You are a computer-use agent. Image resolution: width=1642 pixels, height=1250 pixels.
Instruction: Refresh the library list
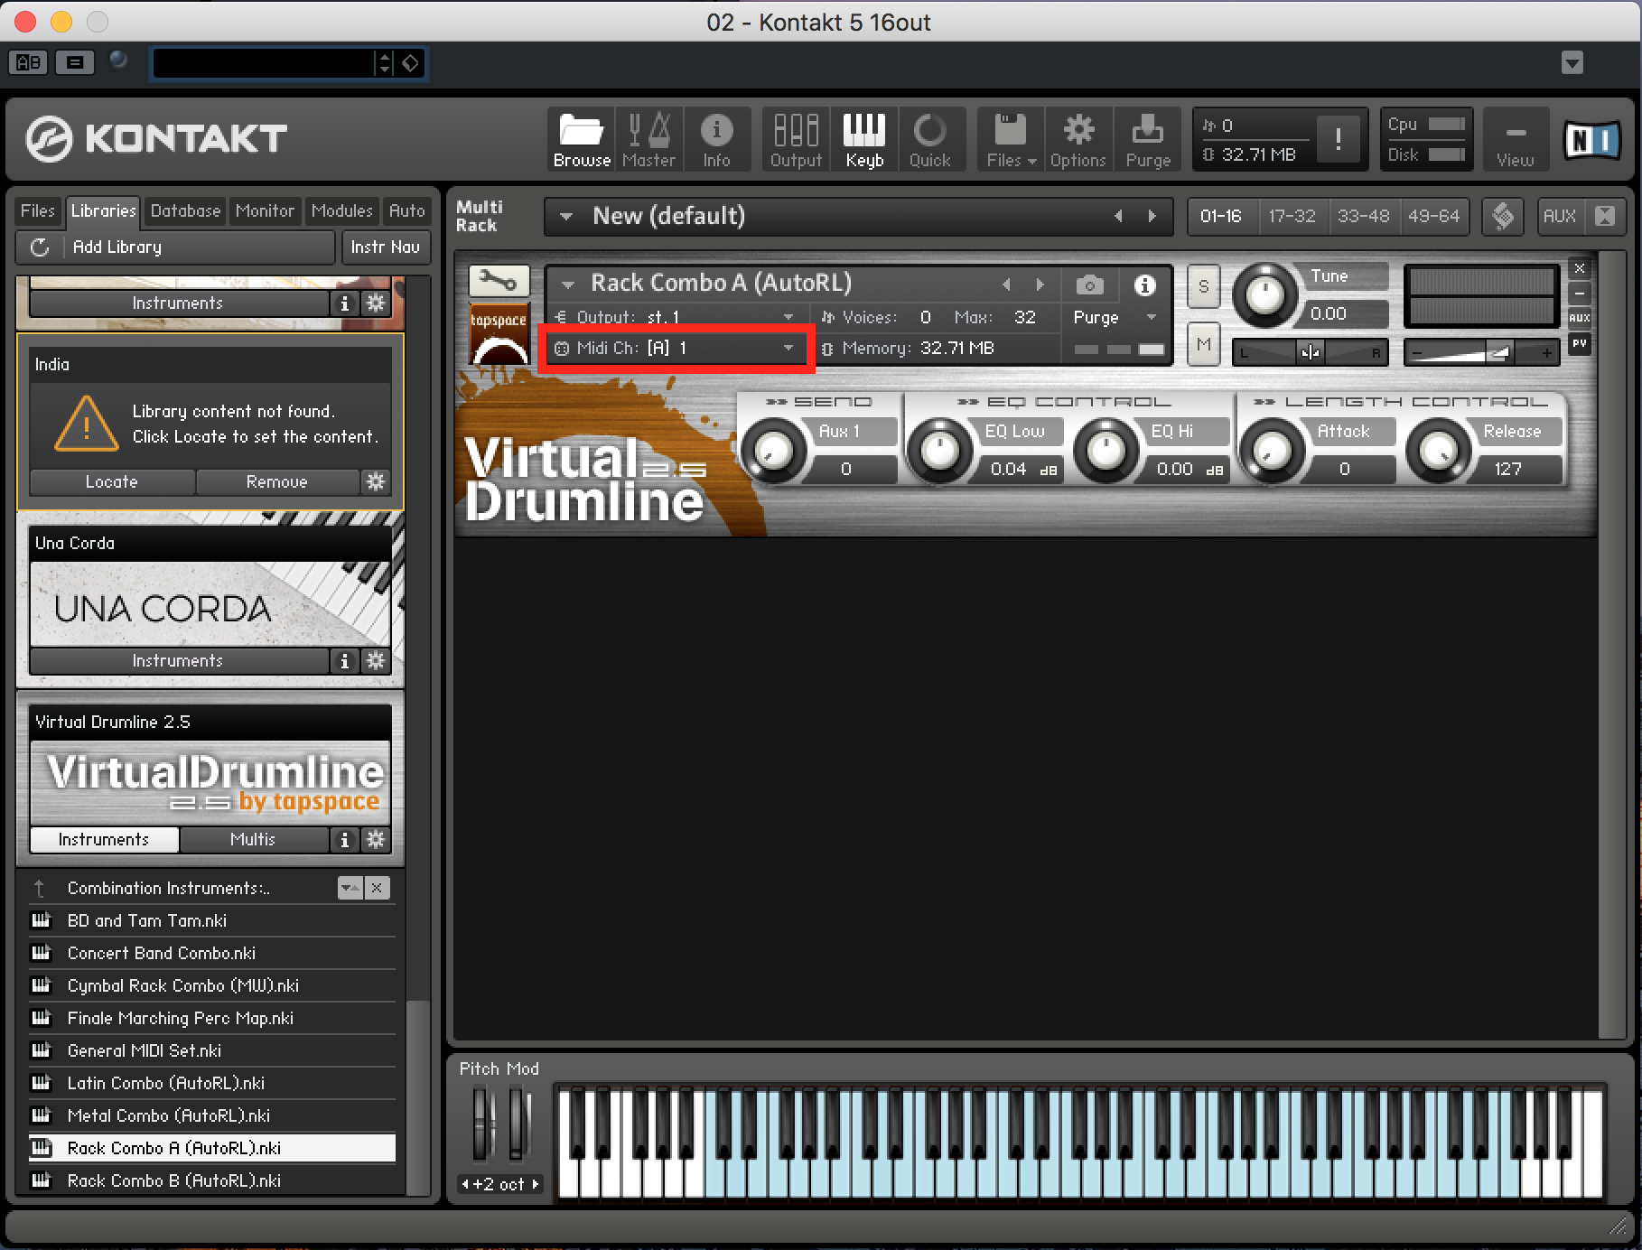39,247
